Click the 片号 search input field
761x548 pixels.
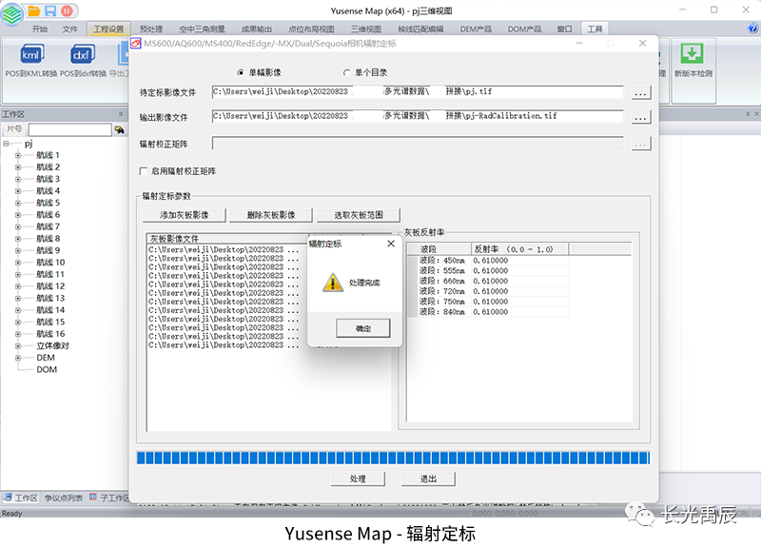coord(69,129)
